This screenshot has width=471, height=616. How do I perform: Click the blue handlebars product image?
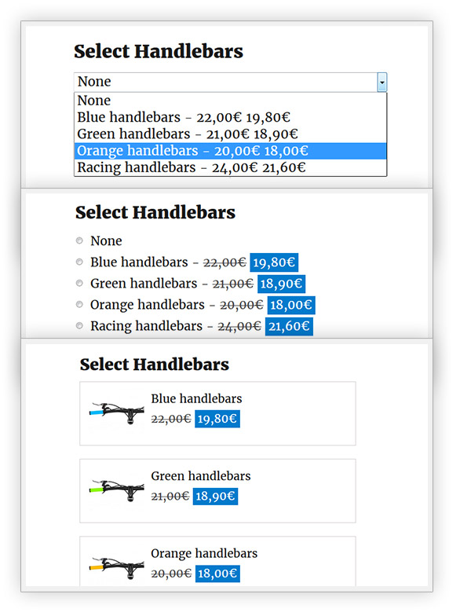[116, 412]
